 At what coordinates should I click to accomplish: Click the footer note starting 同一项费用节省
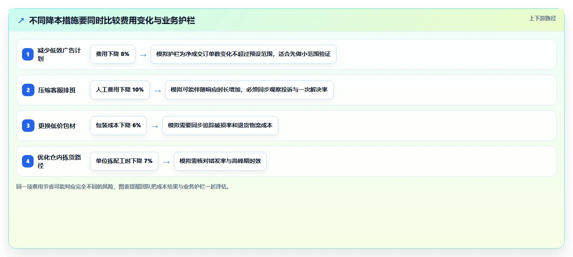pyautogui.click(x=123, y=187)
